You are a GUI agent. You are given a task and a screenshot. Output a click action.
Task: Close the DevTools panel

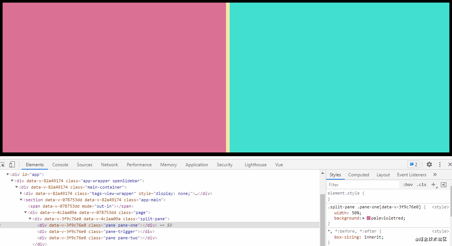tap(449, 164)
